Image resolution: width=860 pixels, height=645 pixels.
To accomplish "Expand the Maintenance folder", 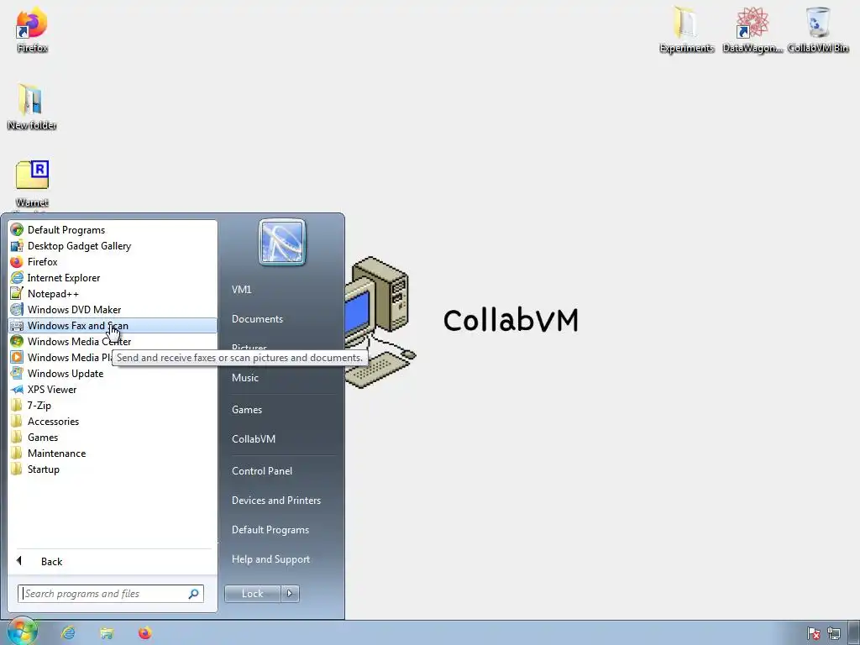I will (x=113, y=453).
